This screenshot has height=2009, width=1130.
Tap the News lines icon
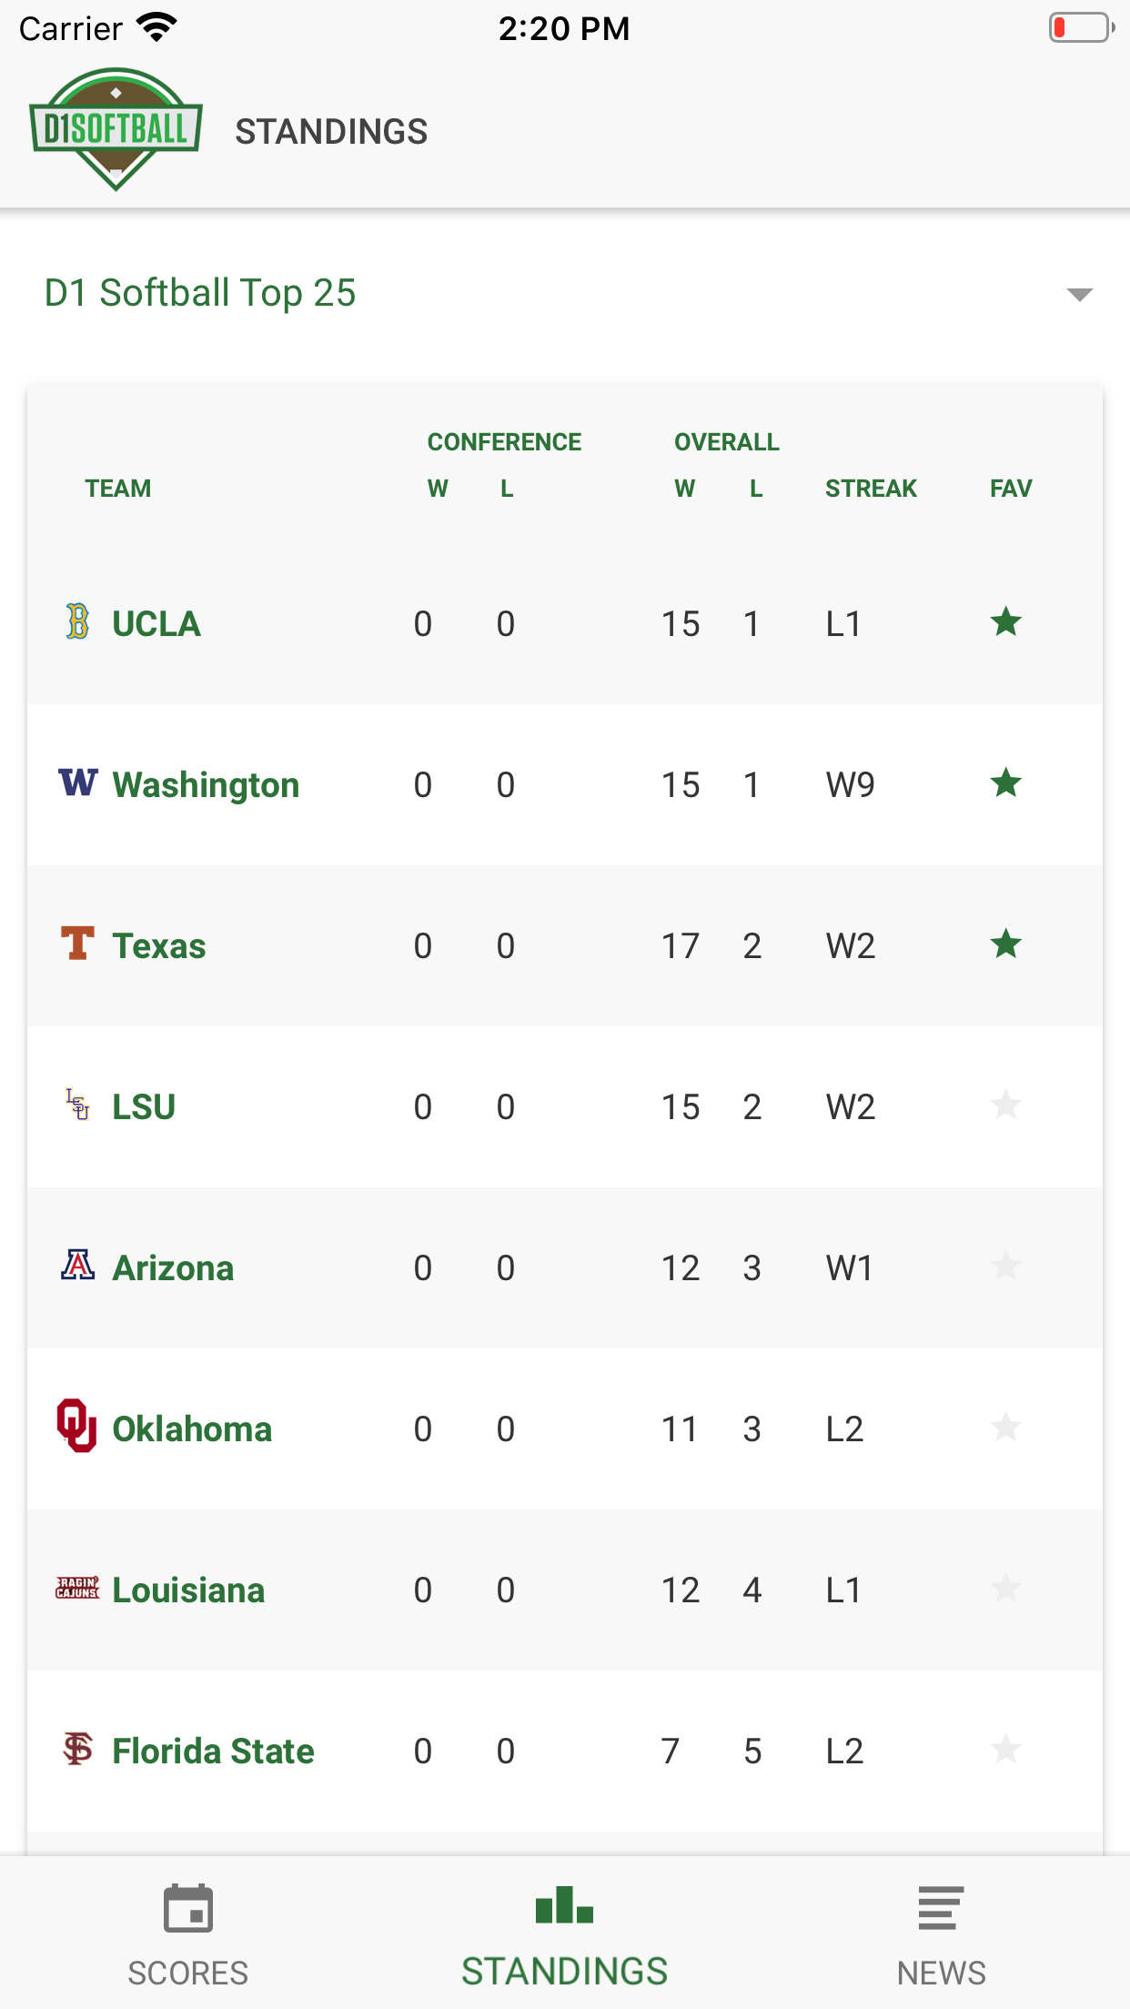pyautogui.click(x=941, y=1908)
